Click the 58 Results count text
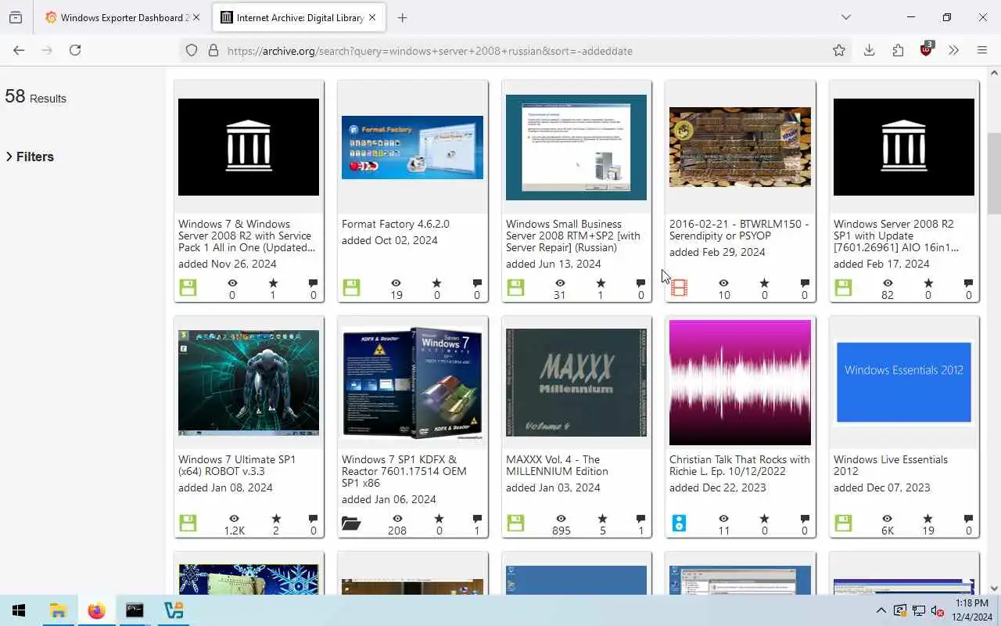Viewport: 1001px width, 626px height. coord(35,97)
